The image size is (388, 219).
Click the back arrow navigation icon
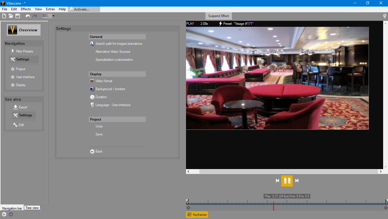[x=4, y=214]
